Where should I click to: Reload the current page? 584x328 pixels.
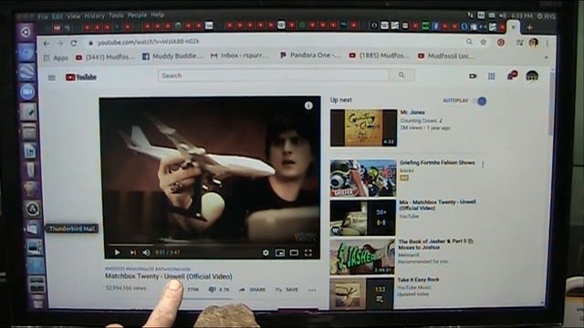(x=74, y=43)
